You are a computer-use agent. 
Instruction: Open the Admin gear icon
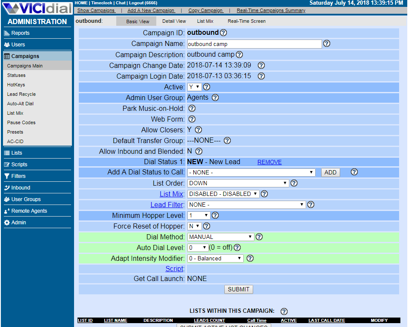[x=6, y=223]
